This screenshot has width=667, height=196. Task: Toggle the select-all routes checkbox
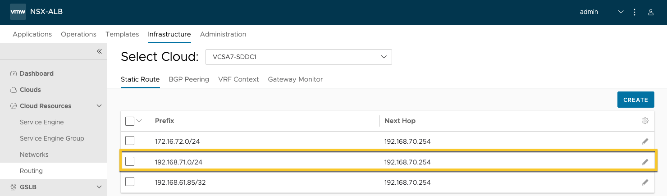tap(130, 121)
